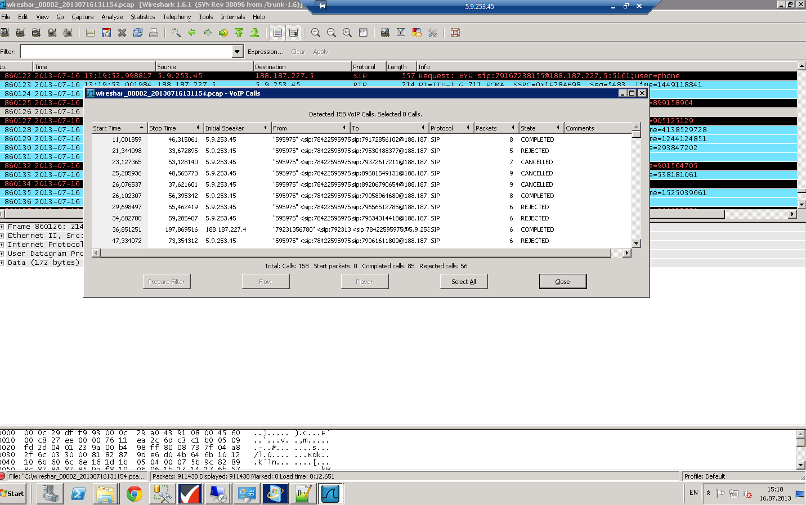Image resolution: width=806 pixels, height=505 pixels.
Task: Click inside the Filter input field
Action: [126, 52]
